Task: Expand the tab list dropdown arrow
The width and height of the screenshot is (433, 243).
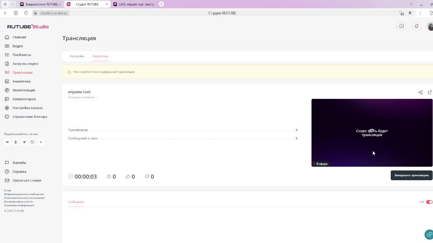Action: pyautogui.click(x=13, y=4)
